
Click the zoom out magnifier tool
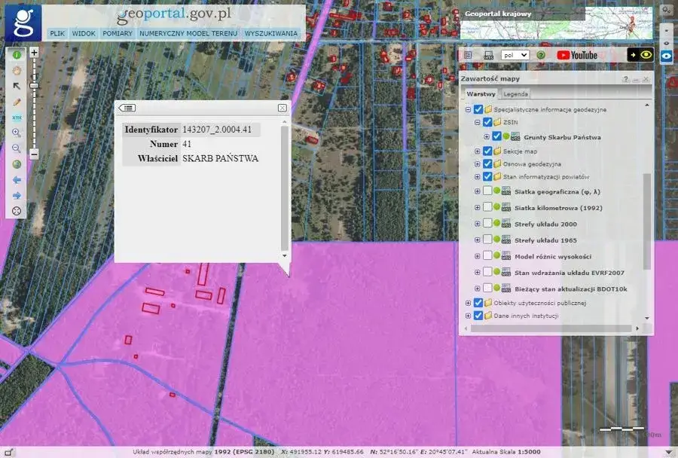point(17,148)
